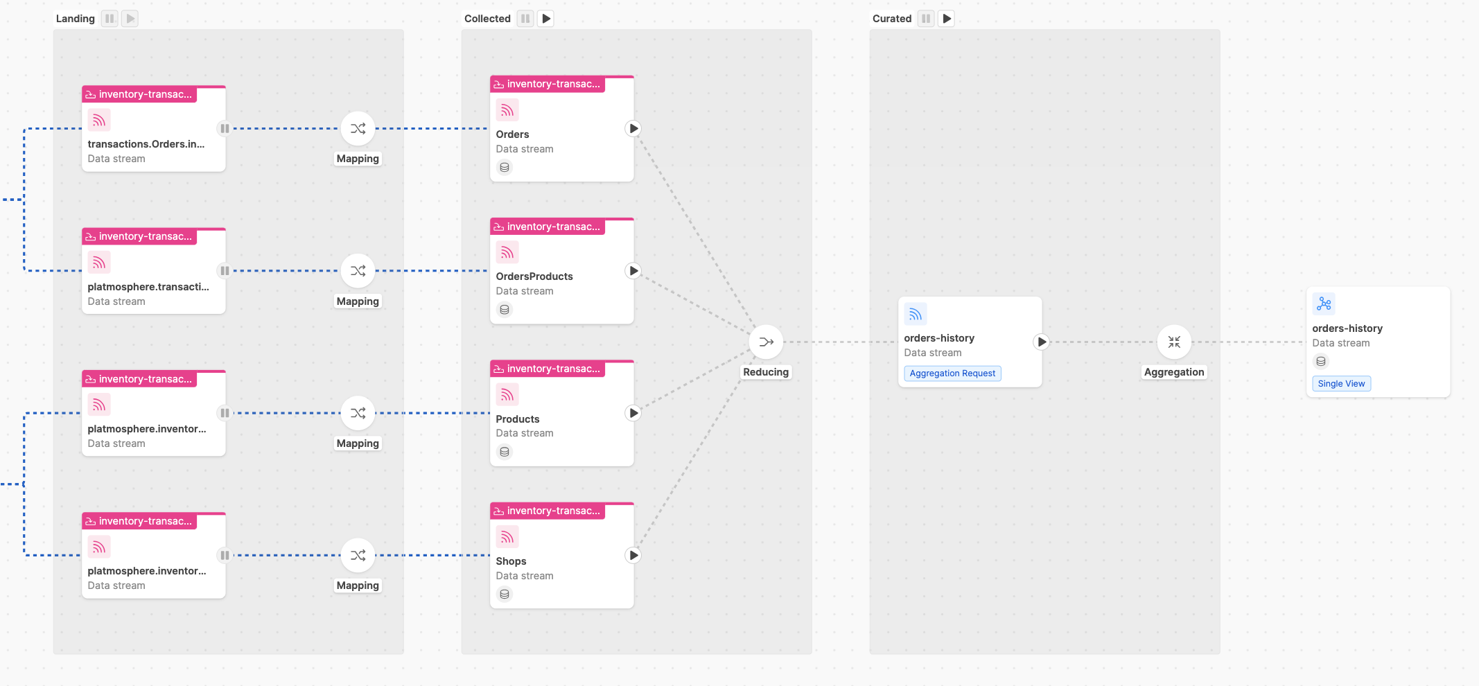
Task: Click the Aggregation Request badge
Action: pos(952,373)
